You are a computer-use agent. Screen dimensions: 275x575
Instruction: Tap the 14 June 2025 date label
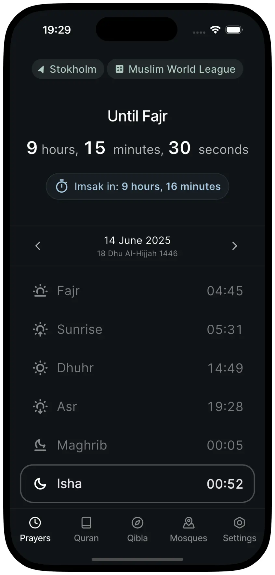137,241
